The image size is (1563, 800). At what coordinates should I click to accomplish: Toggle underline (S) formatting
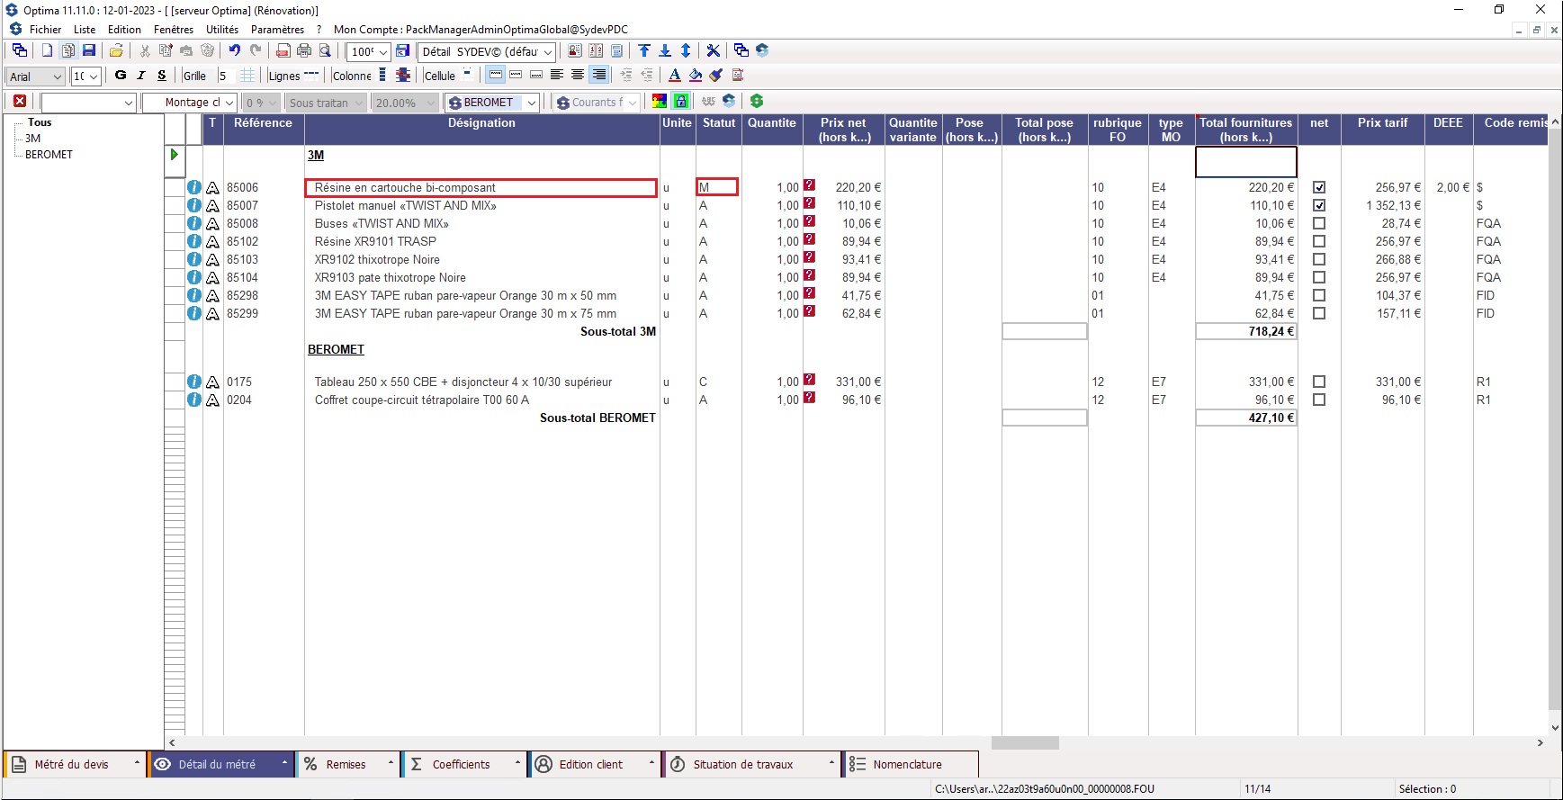coord(162,76)
